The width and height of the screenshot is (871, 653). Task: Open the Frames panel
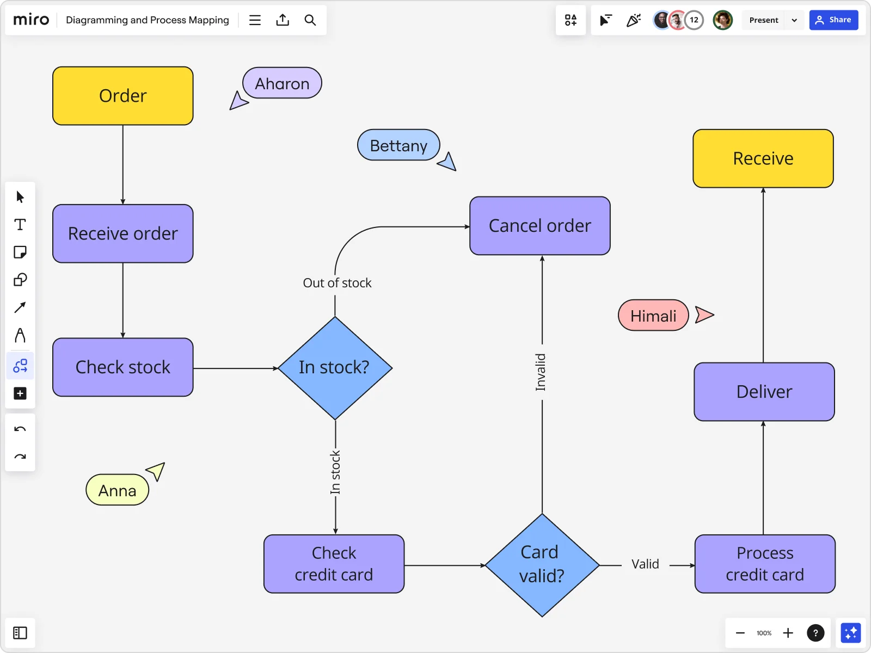click(x=20, y=633)
